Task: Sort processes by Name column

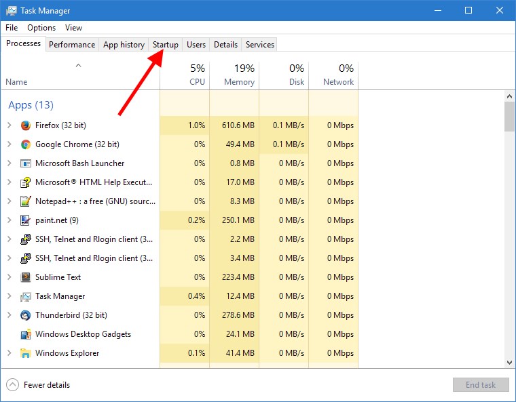Action: pyautogui.click(x=80, y=76)
